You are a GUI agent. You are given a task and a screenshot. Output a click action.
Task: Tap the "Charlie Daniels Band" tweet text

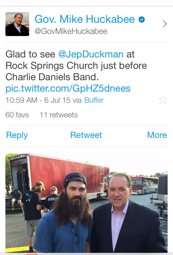pos(52,77)
